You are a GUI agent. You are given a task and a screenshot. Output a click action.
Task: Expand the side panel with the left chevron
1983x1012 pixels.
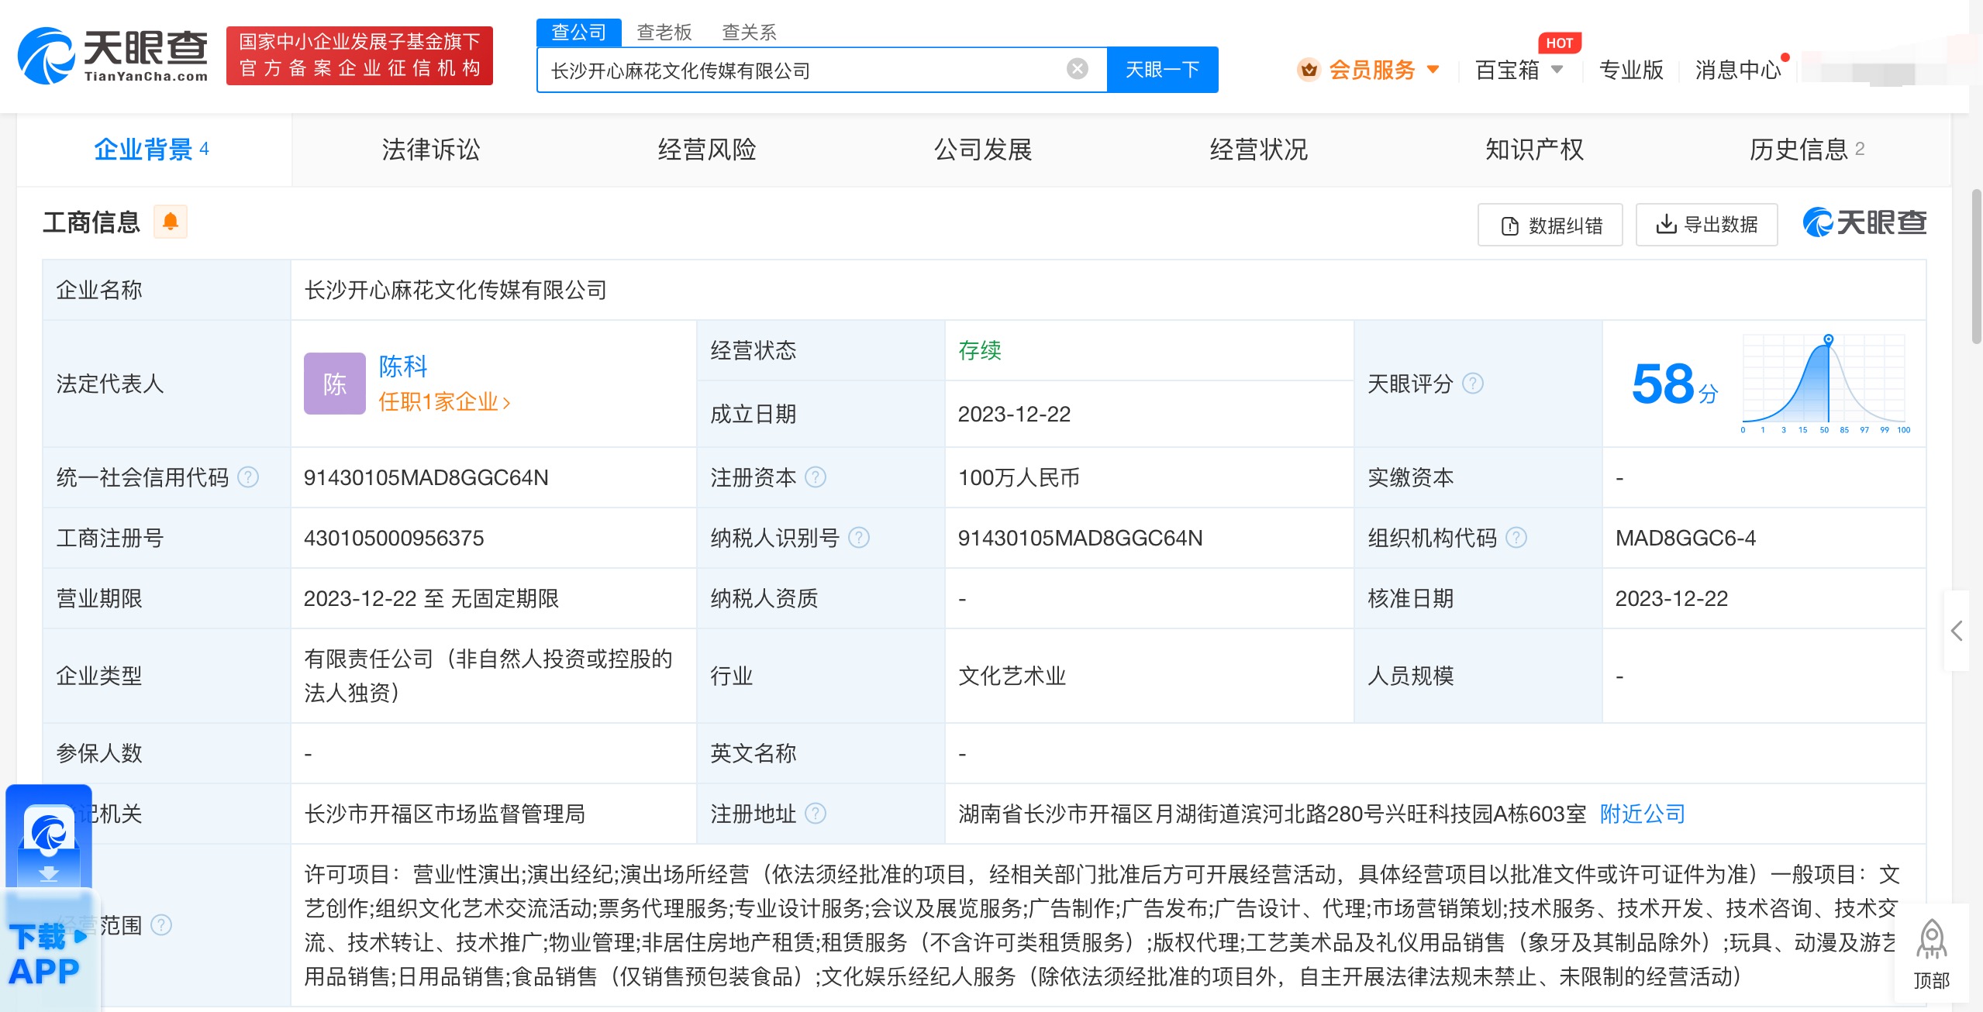point(1957,631)
